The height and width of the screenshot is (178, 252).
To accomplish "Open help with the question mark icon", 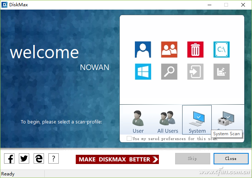I will [54, 159].
